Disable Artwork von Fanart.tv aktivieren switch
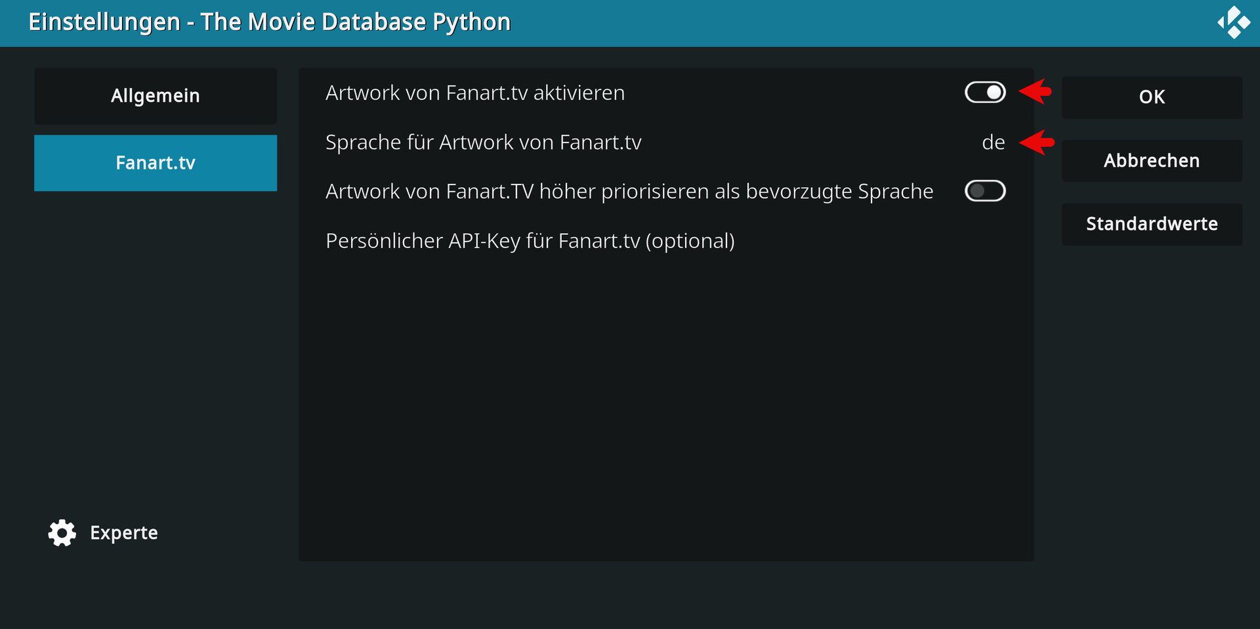Screen dimensions: 1260x629 985,93
